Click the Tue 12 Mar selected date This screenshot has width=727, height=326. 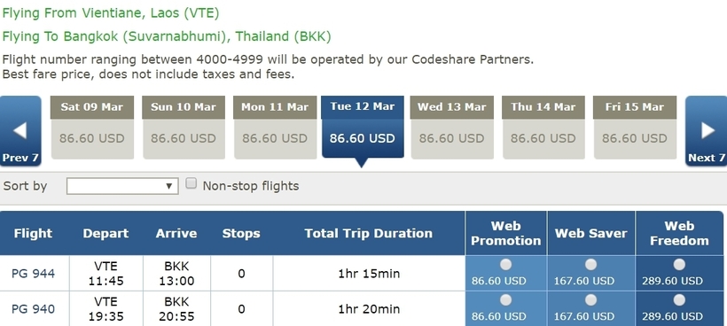click(x=363, y=128)
